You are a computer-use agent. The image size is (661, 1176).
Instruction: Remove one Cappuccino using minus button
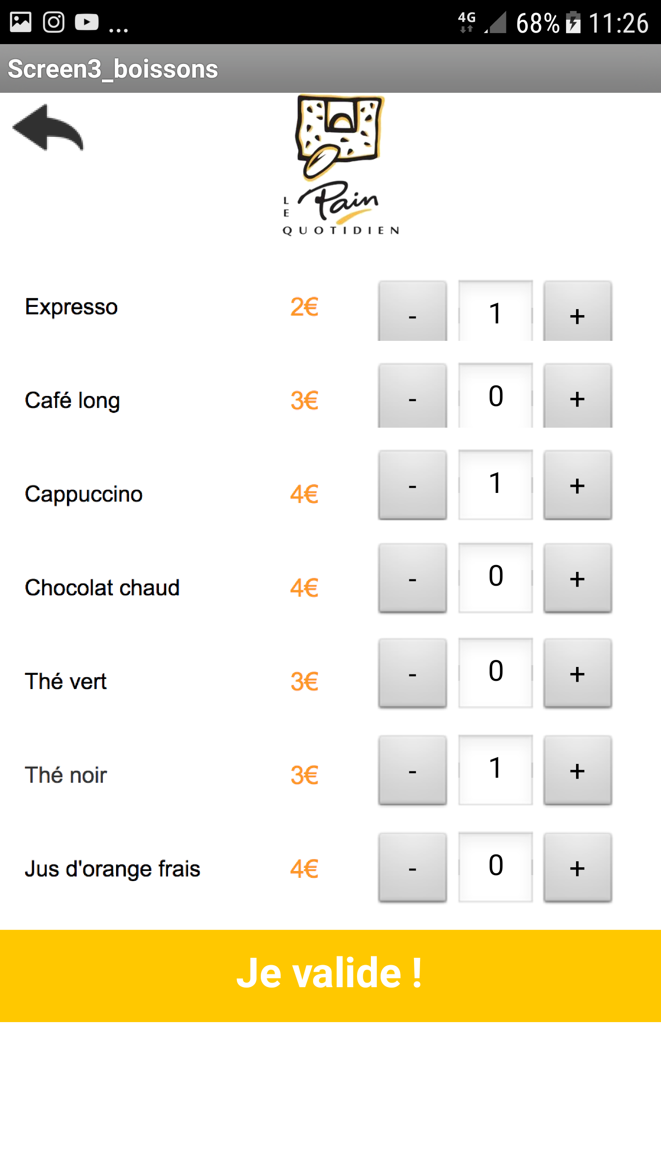point(412,485)
